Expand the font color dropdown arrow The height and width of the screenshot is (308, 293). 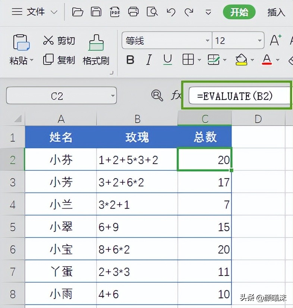(x=278, y=60)
